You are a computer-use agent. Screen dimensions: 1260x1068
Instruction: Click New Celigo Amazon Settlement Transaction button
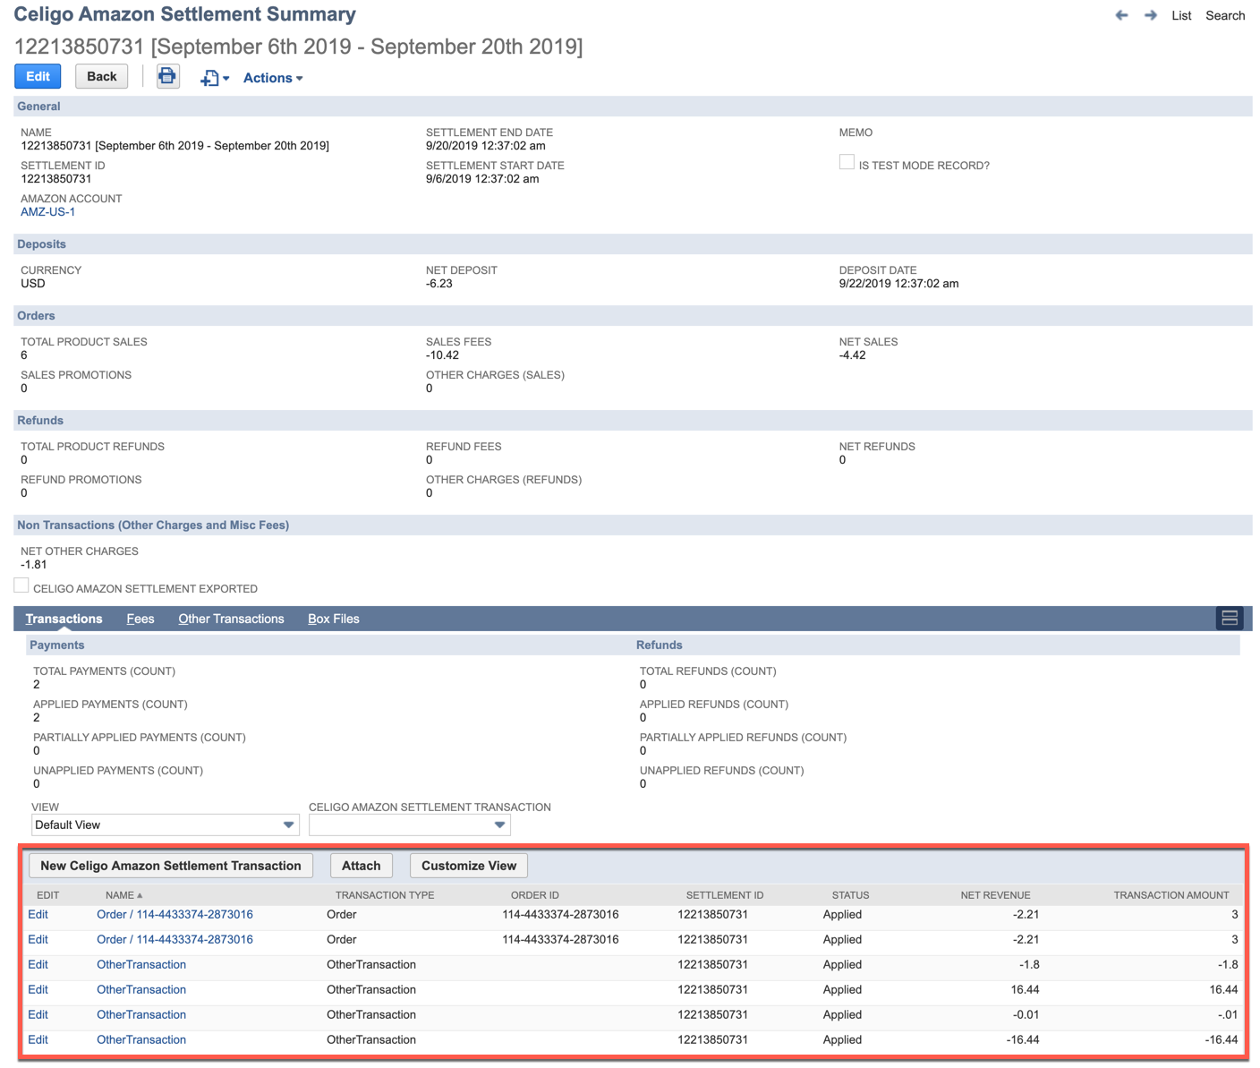[171, 866]
